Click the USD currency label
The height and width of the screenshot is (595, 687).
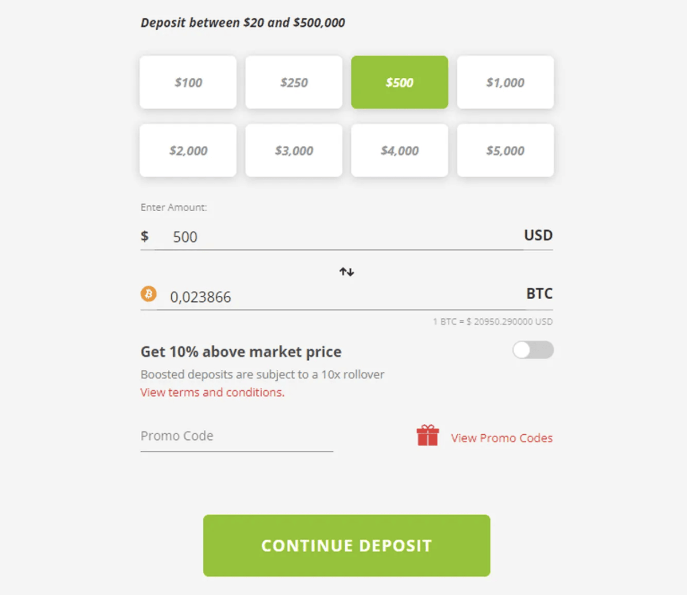coord(538,235)
